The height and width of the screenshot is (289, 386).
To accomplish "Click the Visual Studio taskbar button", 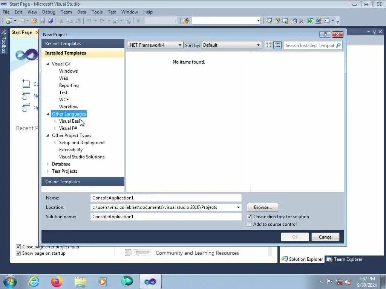I will pyautogui.click(x=150, y=281).
